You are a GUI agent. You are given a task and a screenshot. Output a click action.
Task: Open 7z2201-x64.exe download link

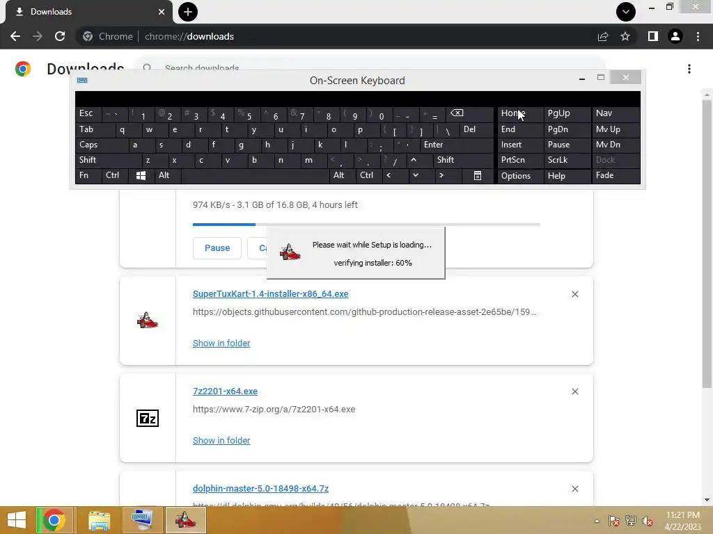click(x=225, y=391)
